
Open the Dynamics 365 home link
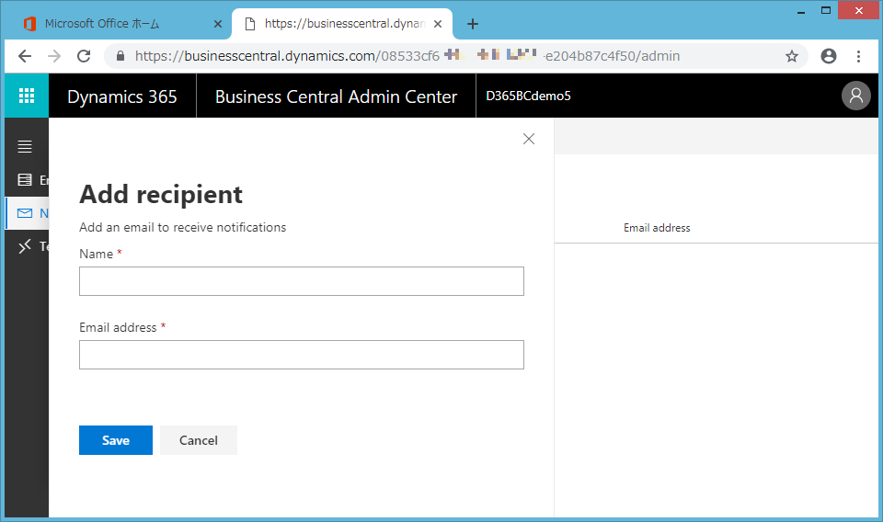122,96
